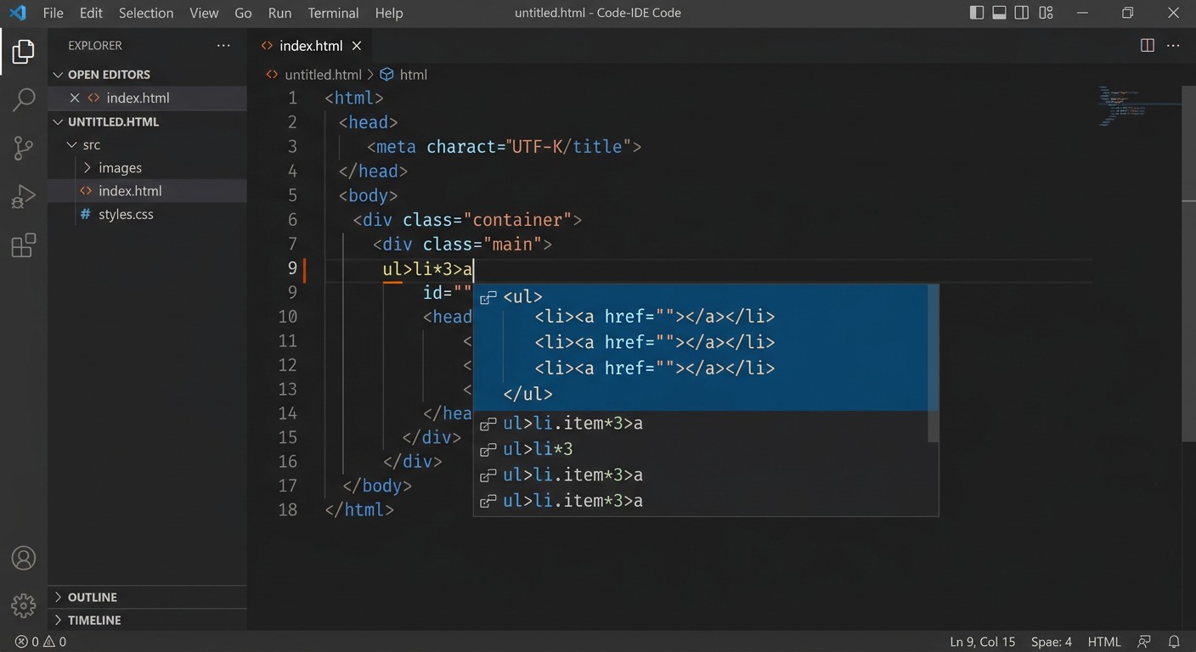1196x652 pixels.
Task: Open Explorer views and more actions ellipsis
Action: click(223, 46)
